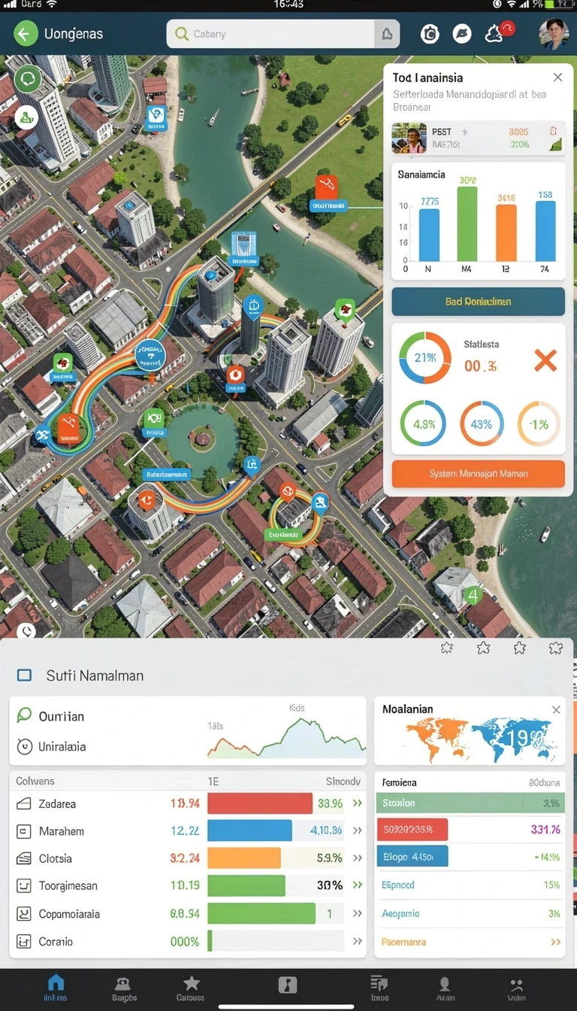Viewport: 577px width, 1011px height.
Task: Open the center info tab in bottom bar
Action: tap(288, 985)
